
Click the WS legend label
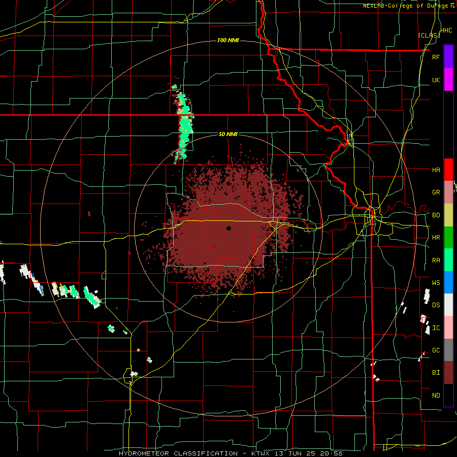tap(436, 283)
